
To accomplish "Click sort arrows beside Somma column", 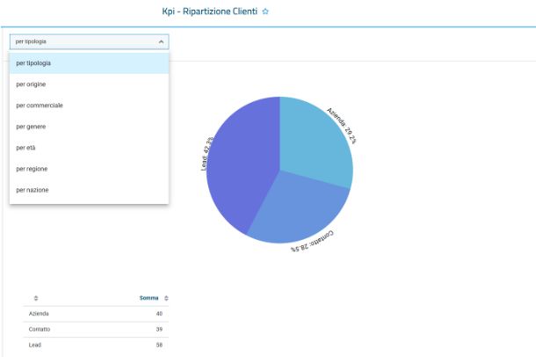I will coord(166,298).
